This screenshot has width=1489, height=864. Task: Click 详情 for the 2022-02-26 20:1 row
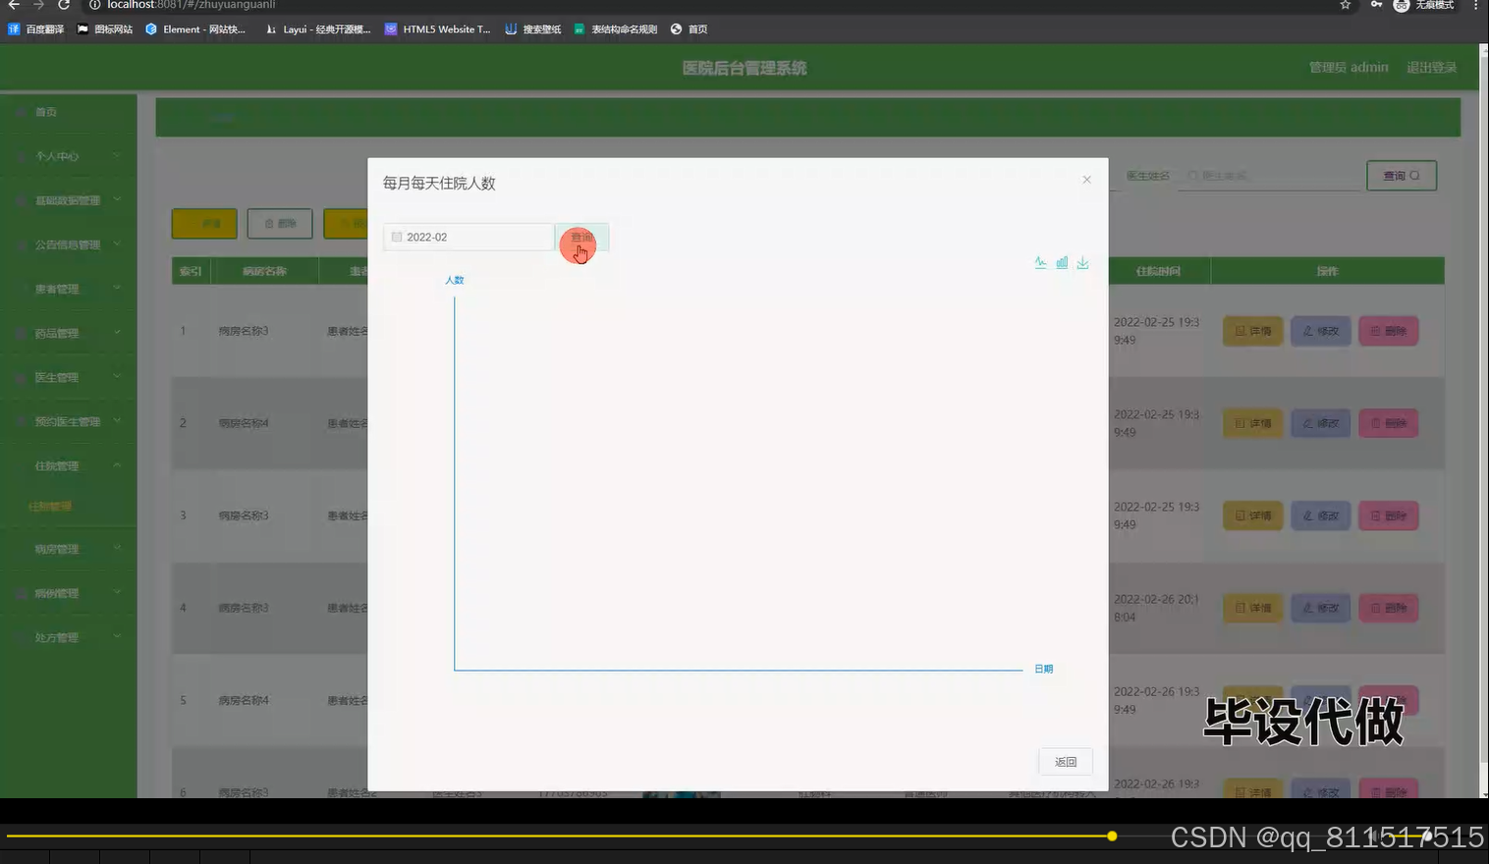point(1253,608)
